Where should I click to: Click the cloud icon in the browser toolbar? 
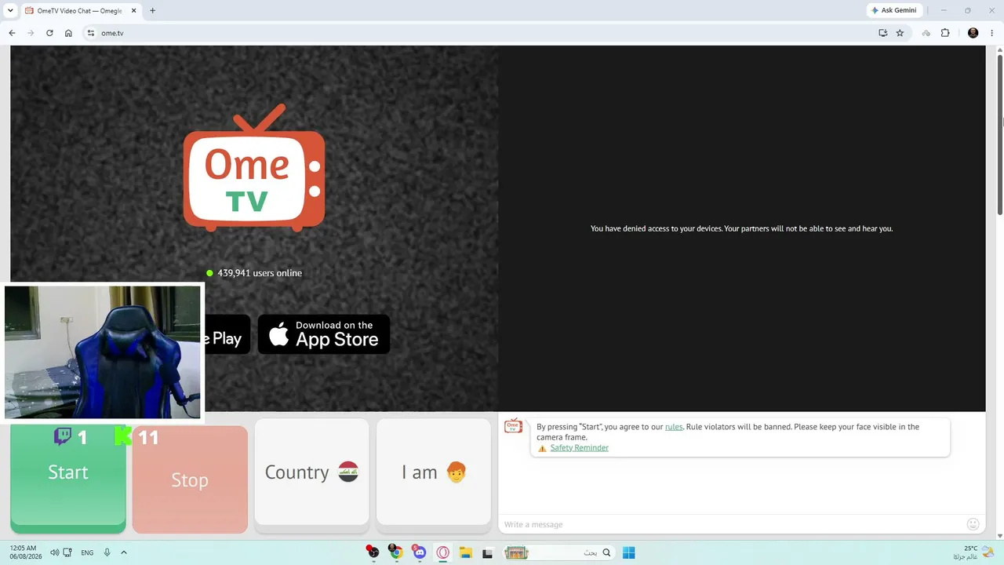(x=926, y=33)
